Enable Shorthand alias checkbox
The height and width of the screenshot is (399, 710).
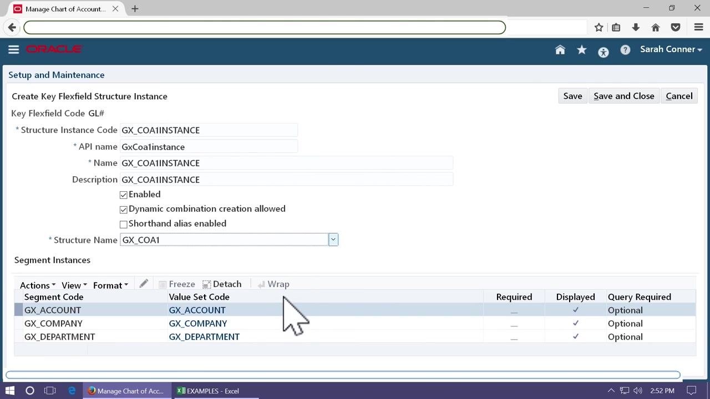click(x=124, y=224)
